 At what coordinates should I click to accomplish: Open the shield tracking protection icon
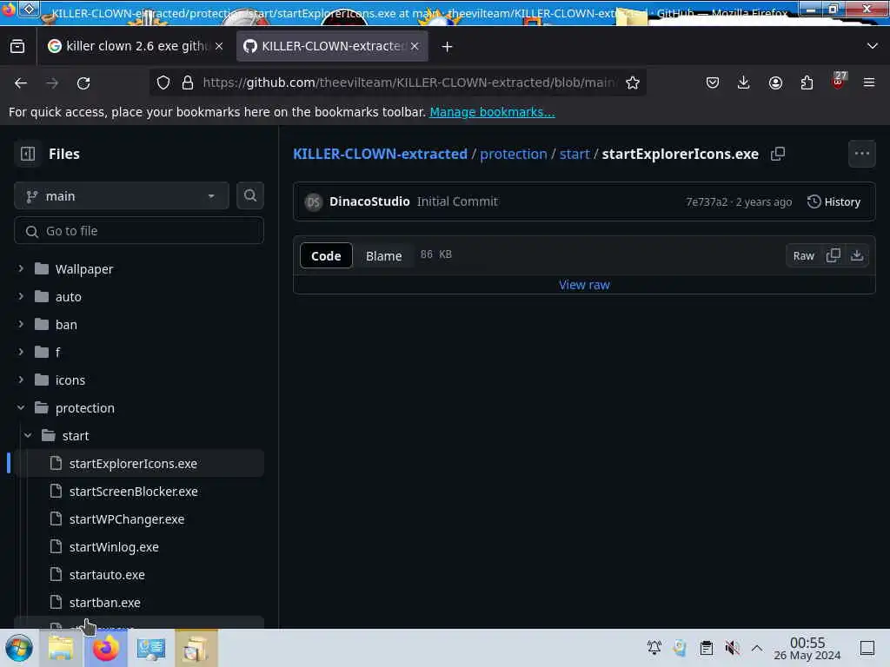163,83
